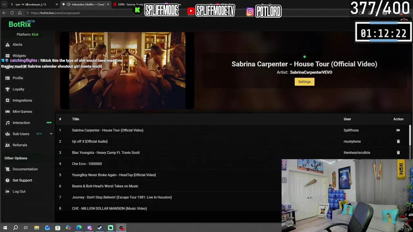Open Steam from taskbar
This screenshot has width=413, height=232.
click(x=100, y=228)
